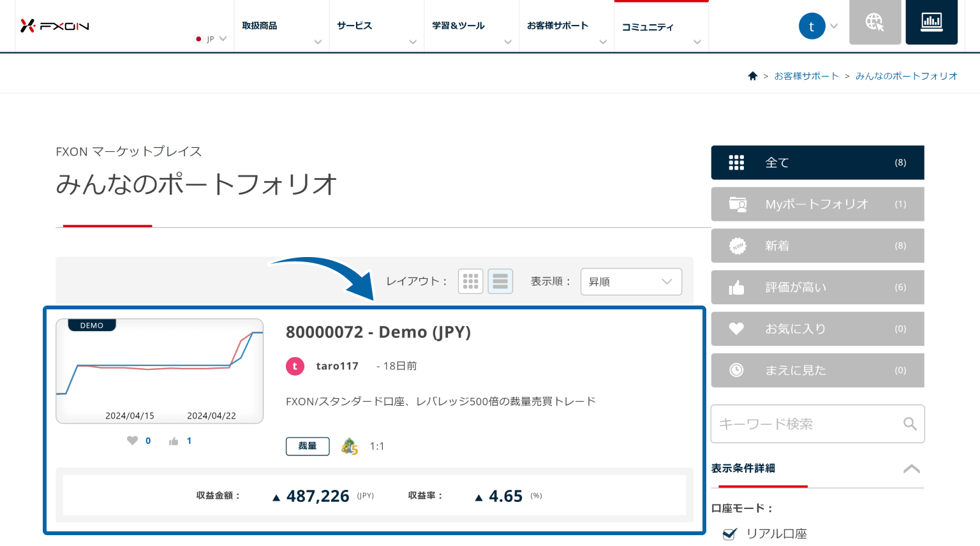The width and height of the screenshot is (980, 546).
Task: Click the blue user avatar 't'
Action: tap(812, 26)
